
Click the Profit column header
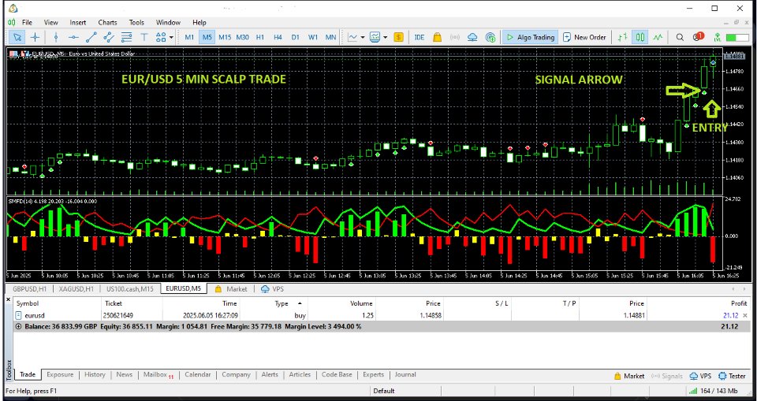(x=739, y=303)
